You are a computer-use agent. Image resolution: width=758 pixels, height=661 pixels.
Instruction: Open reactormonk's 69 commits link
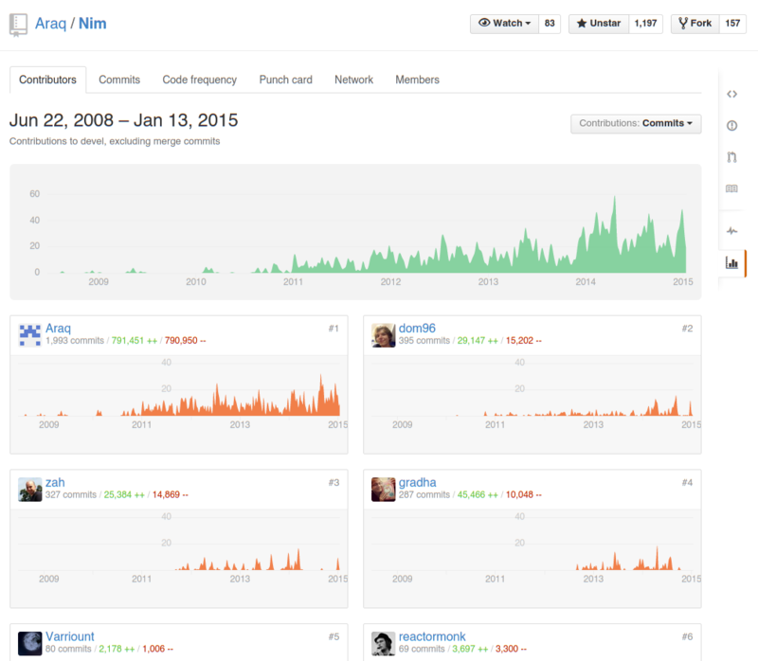pos(422,649)
